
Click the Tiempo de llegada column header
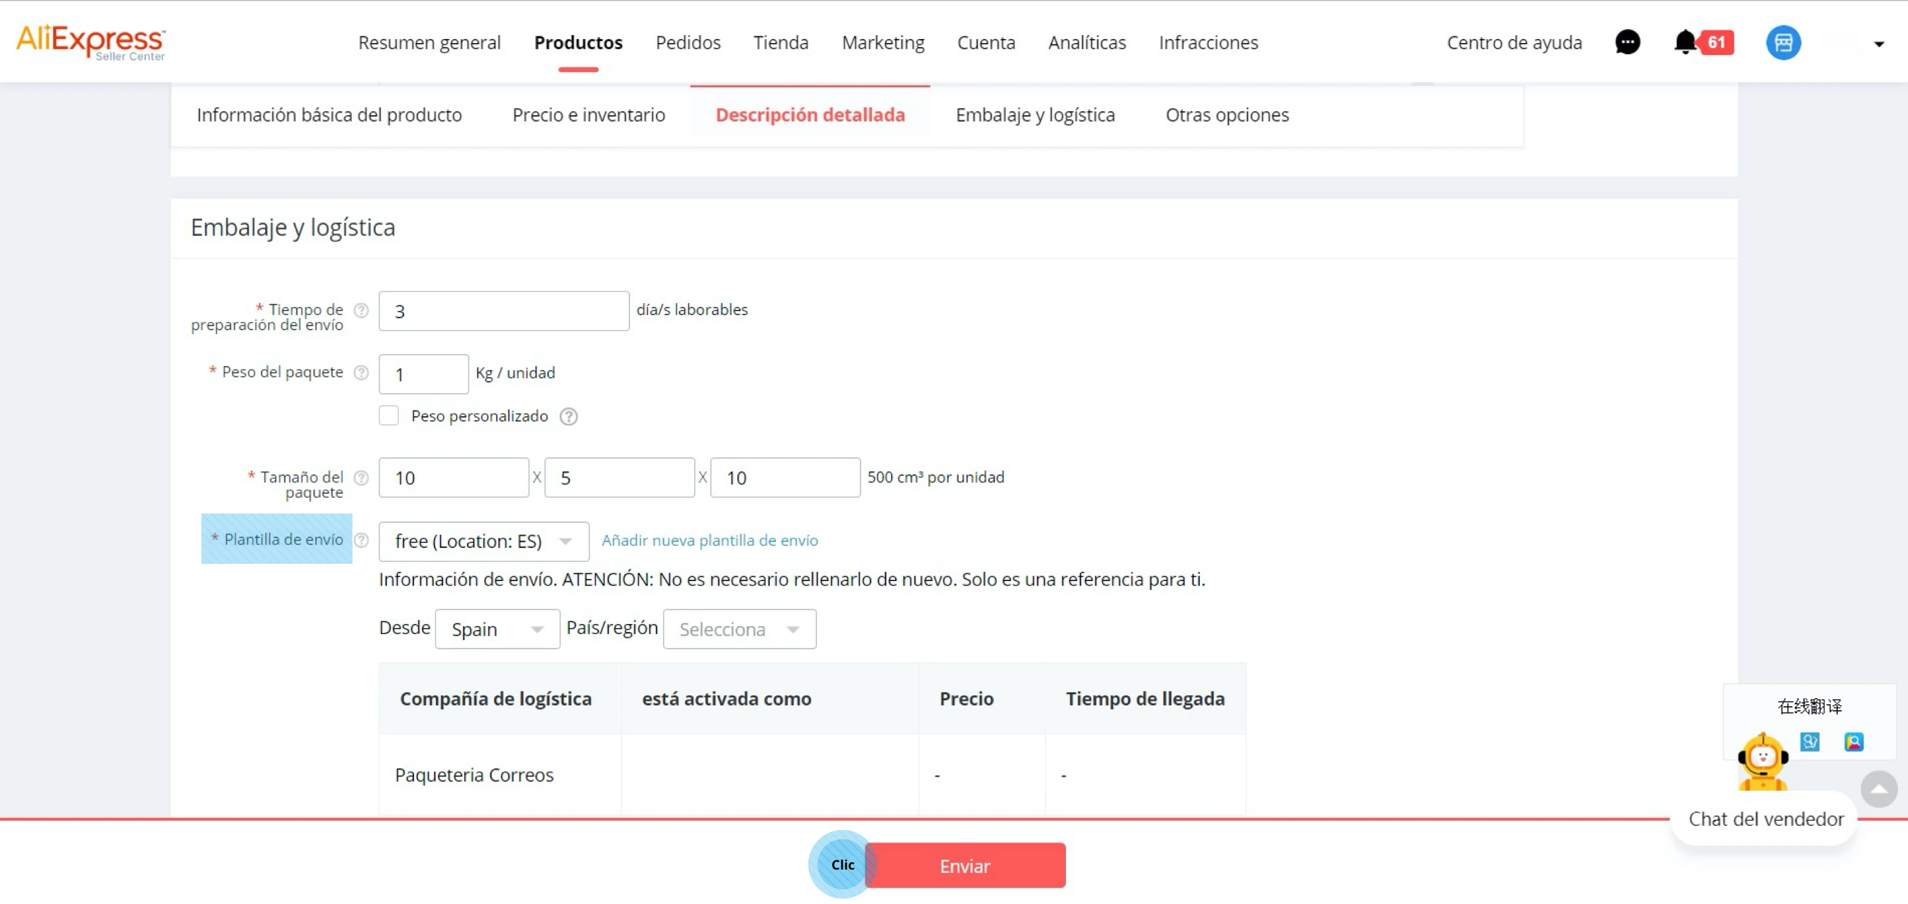(x=1145, y=698)
